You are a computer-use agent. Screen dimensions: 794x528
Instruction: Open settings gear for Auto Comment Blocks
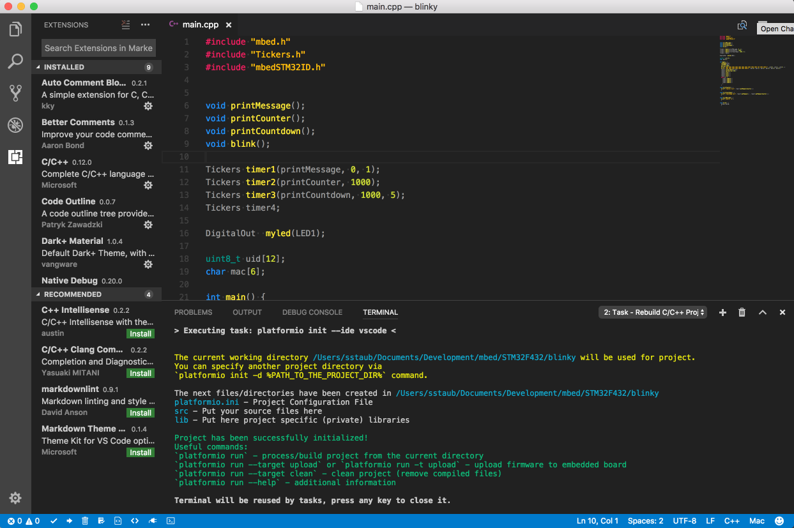coord(148,106)
